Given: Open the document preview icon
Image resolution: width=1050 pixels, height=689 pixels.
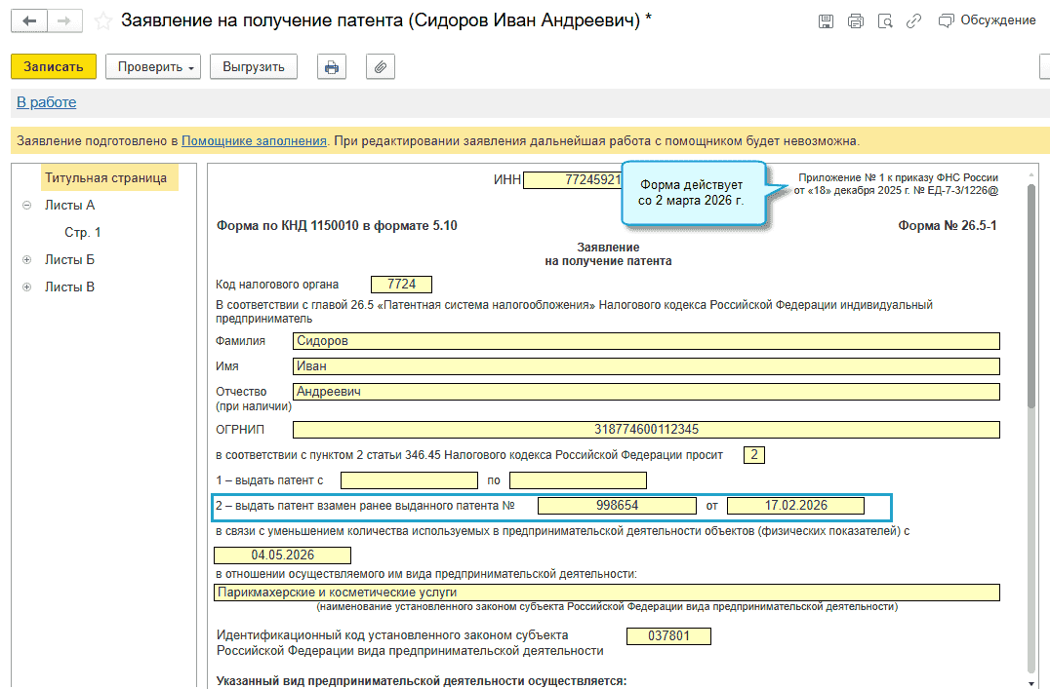Looking at the screenshot, I should click(x=885, y=20).
